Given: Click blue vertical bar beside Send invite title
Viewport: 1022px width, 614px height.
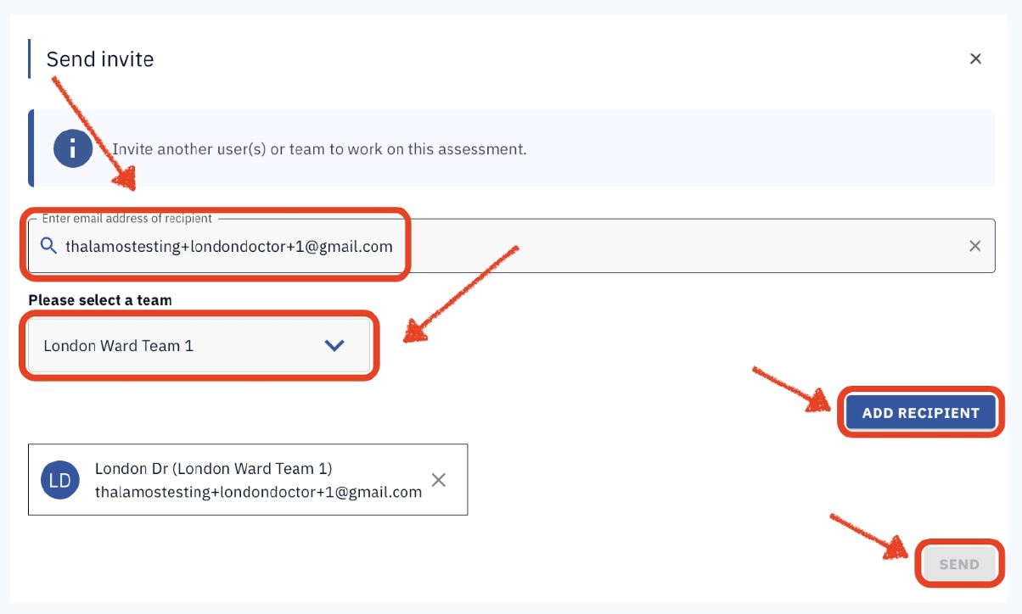Looking at the screenshot, I should tap(29, 59).
